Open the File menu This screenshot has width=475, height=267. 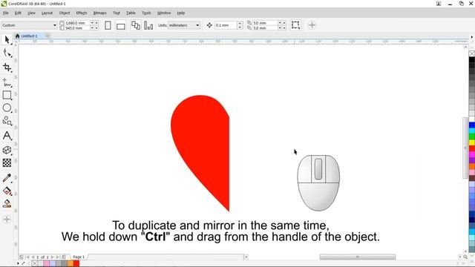(6, 13)
